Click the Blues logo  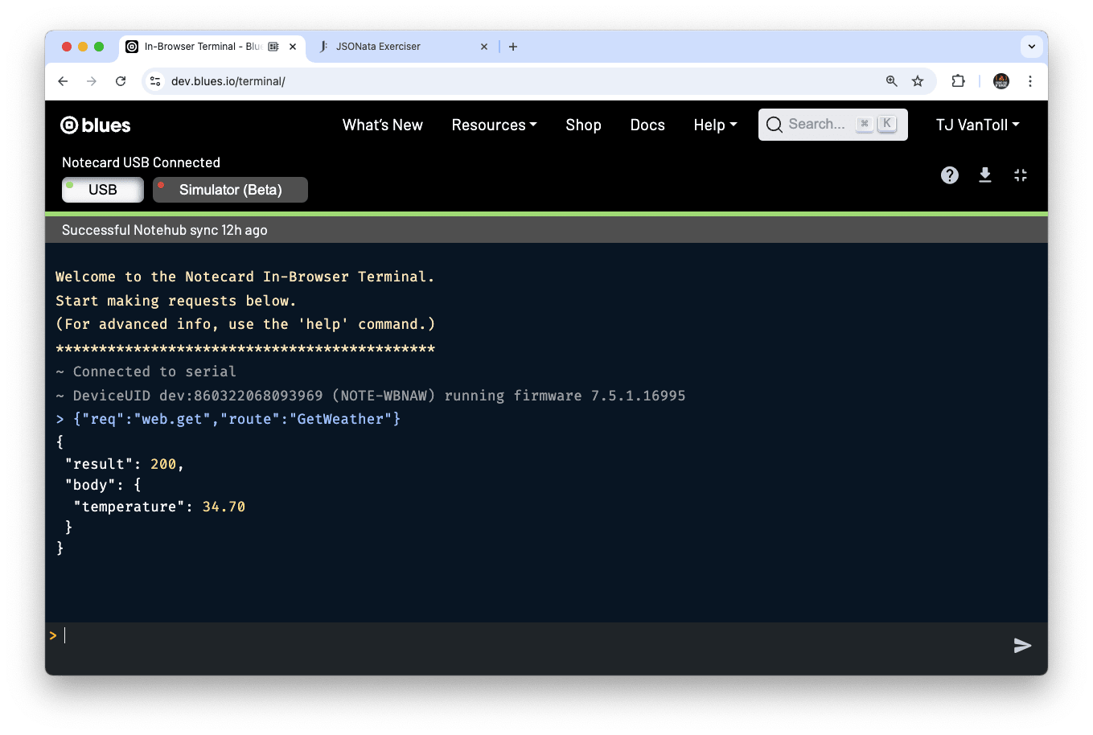click(x=96, y=125)
